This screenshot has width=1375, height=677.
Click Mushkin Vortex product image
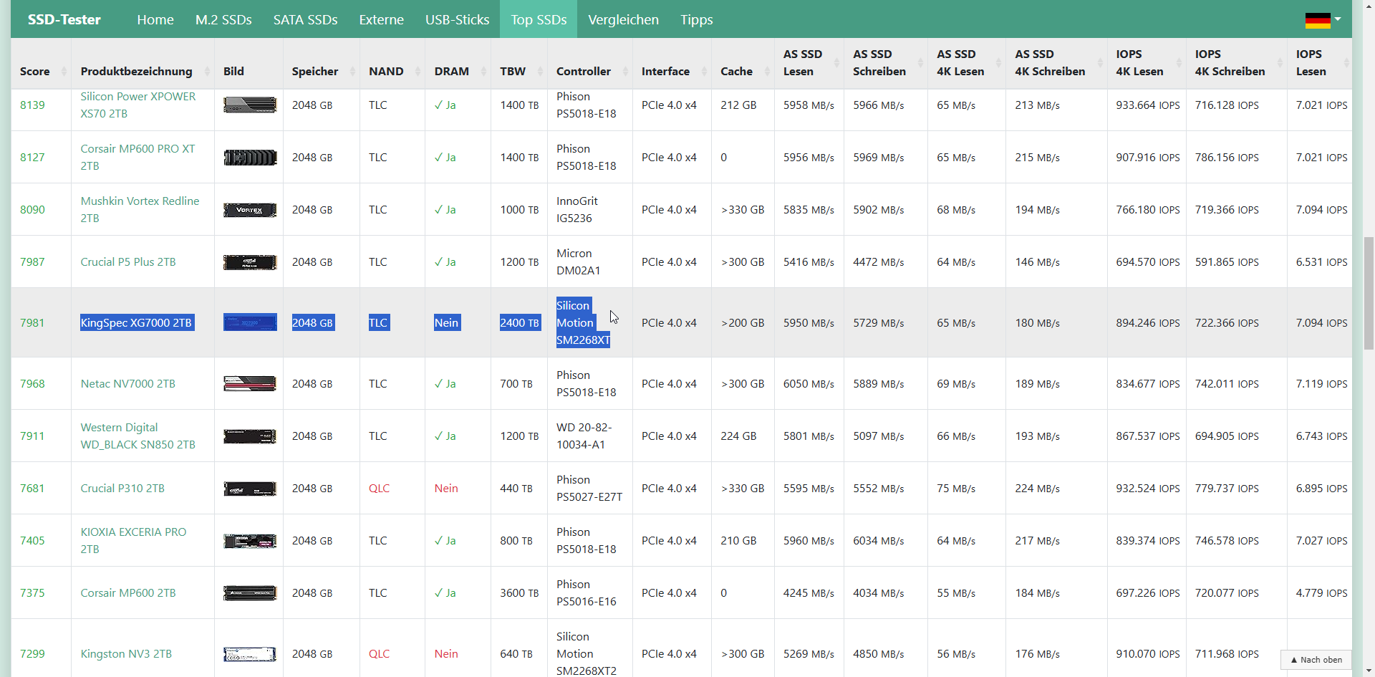click(250, 210)
